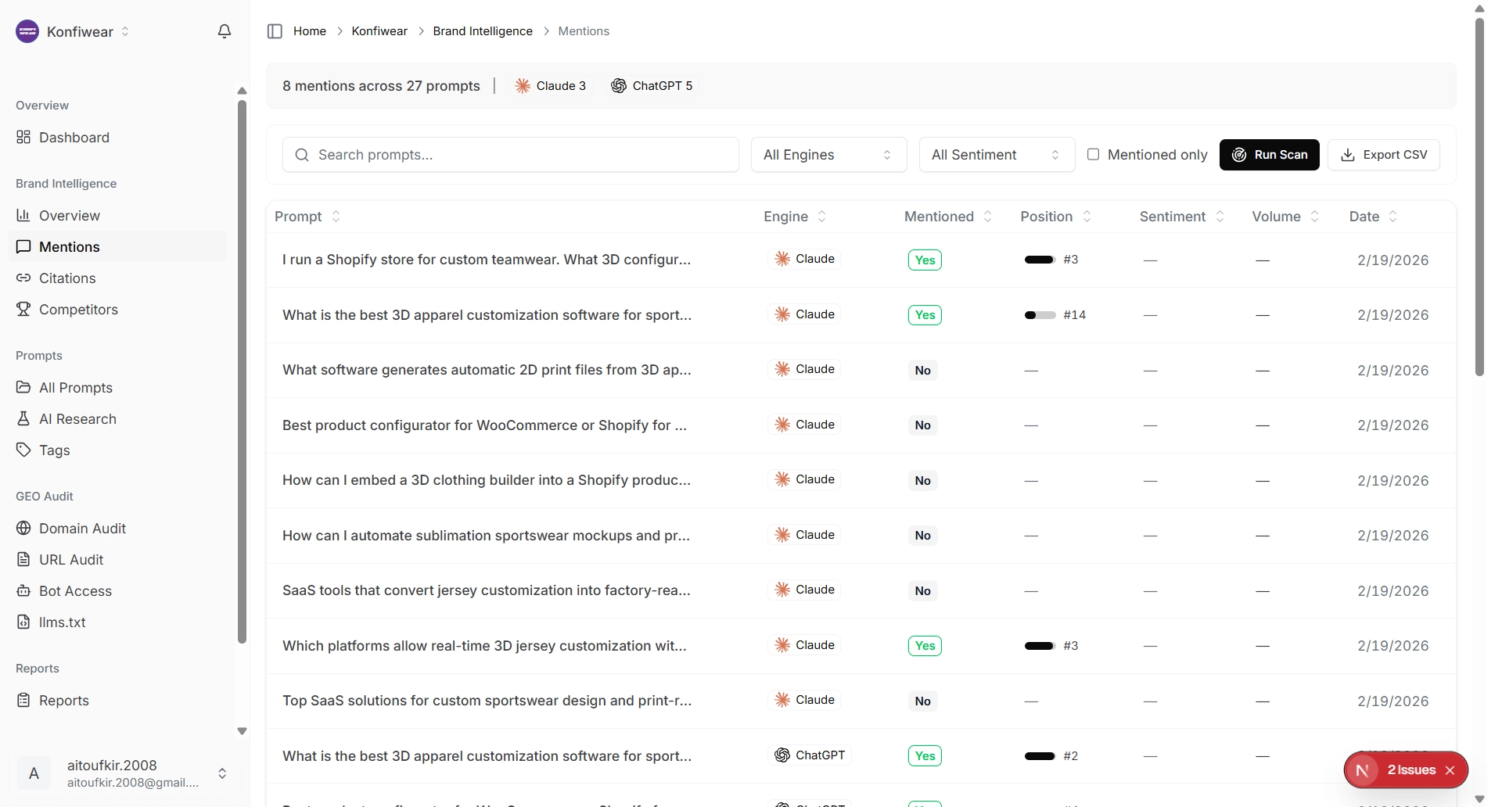1502x807 pixels.
Task: Click No badge in Top SaaS solutions row
Action: (923, 701)
